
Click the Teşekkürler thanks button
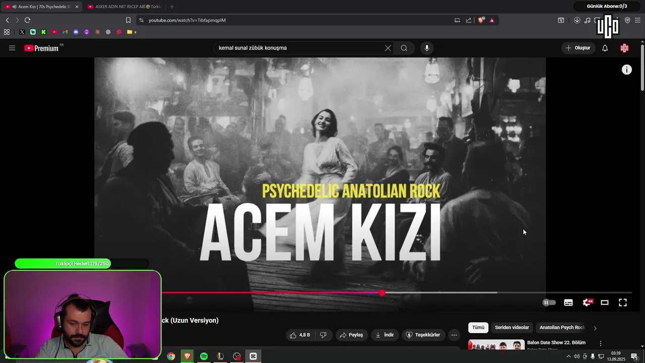point(424,335)
